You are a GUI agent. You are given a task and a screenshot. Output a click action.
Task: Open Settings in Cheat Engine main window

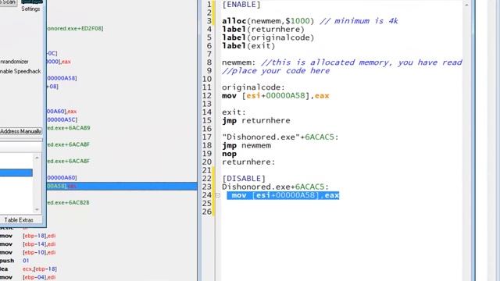[30, 9]
